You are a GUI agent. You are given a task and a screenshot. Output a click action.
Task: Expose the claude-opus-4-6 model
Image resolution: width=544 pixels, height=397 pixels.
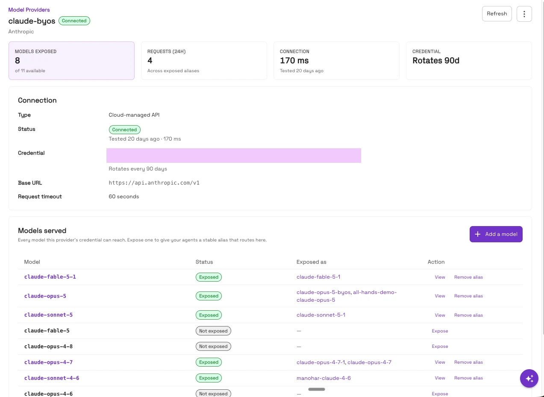[440, 394]
